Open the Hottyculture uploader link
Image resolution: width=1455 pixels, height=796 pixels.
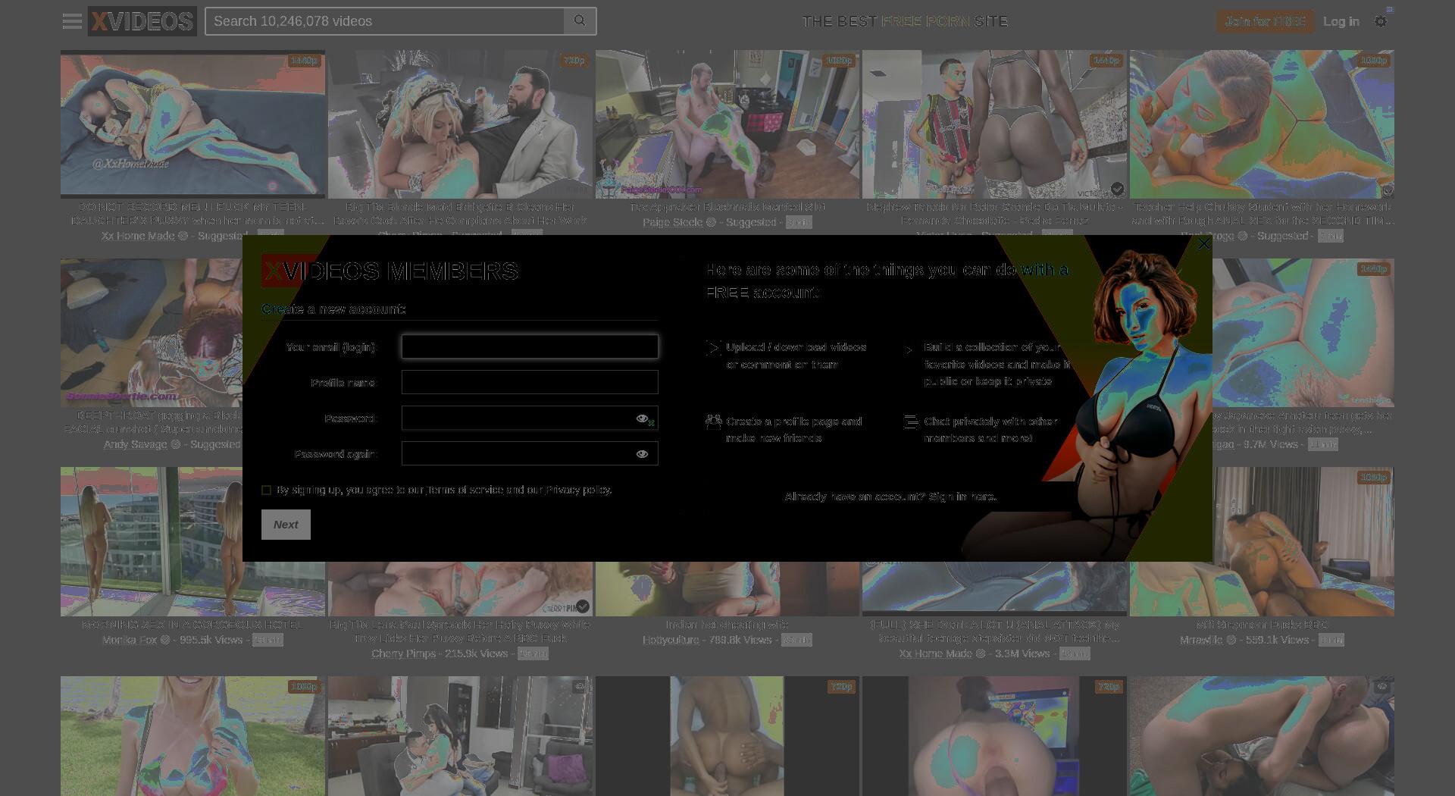[671, 640]
